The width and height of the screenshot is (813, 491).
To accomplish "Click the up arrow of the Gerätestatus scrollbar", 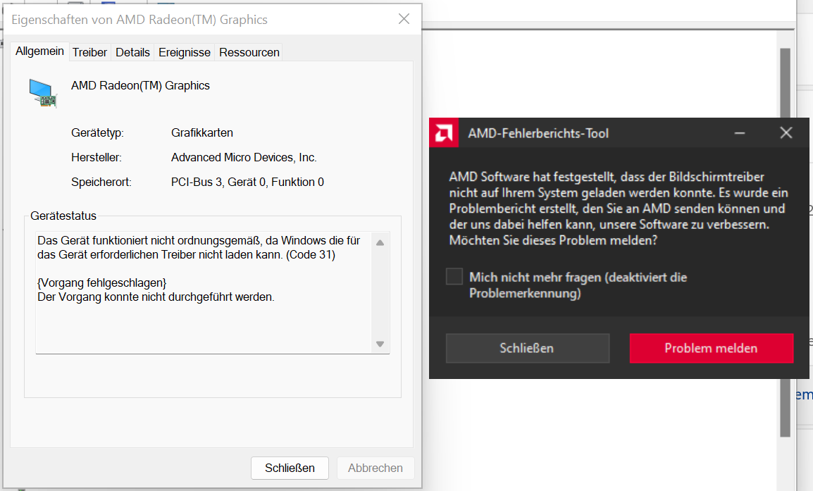I will tap(379, 241).
